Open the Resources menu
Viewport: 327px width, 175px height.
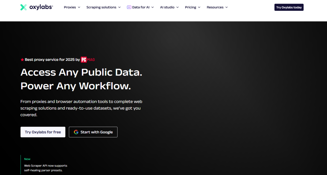click(x=217, y=7)
